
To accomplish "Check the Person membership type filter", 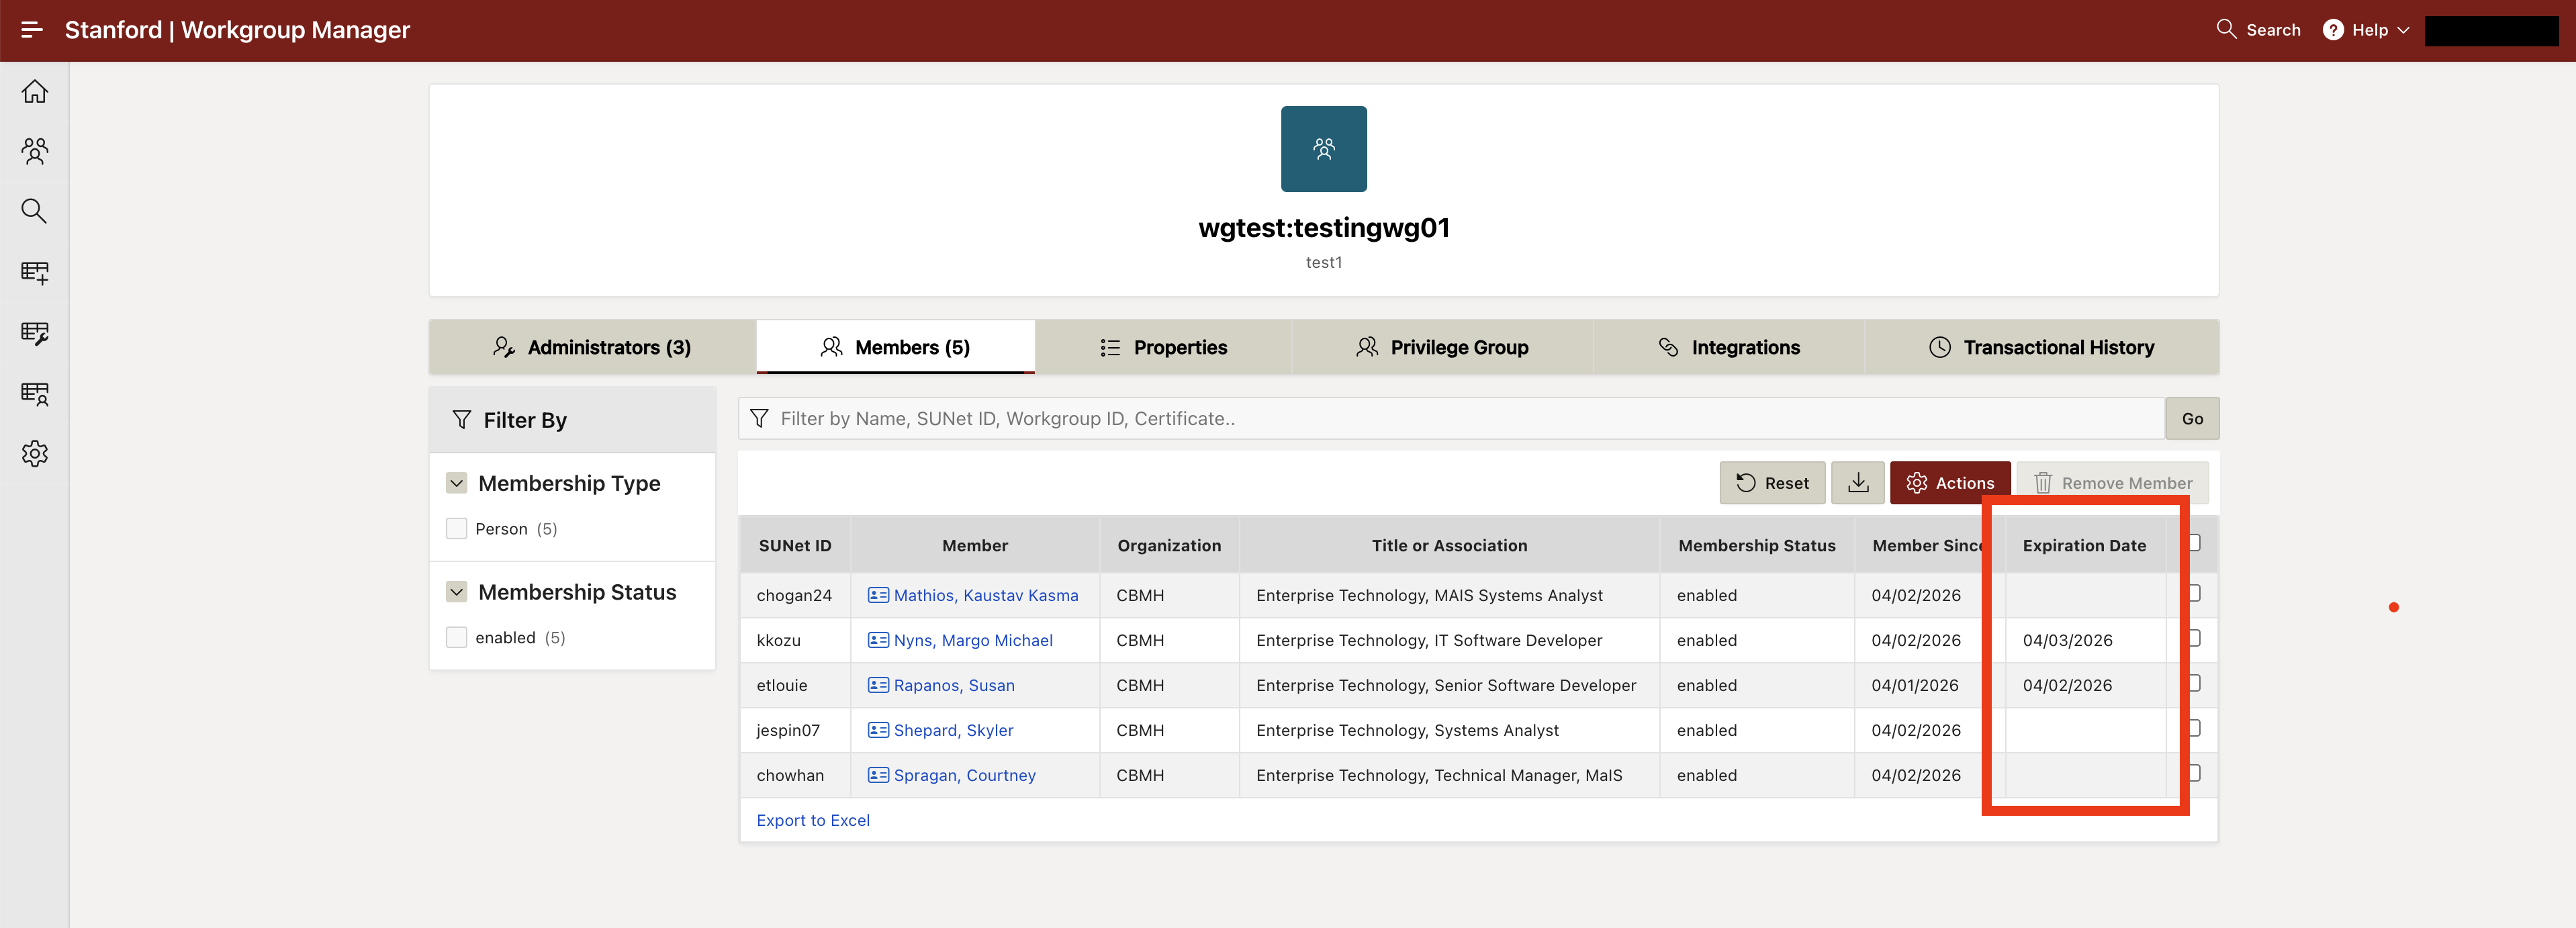I will point(457,528).
